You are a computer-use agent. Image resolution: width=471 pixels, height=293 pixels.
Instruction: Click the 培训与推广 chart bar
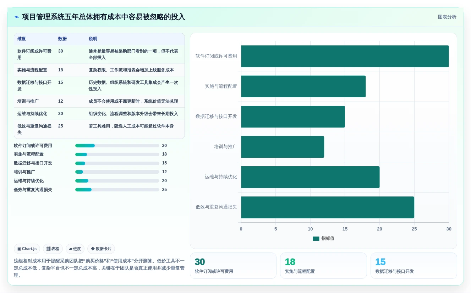point(283,147)
